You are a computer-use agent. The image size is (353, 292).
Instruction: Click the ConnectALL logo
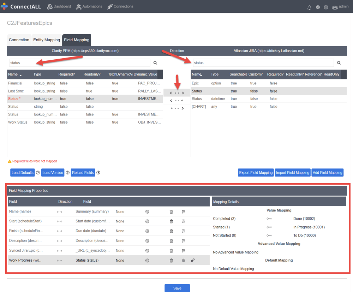click(21, 6)
